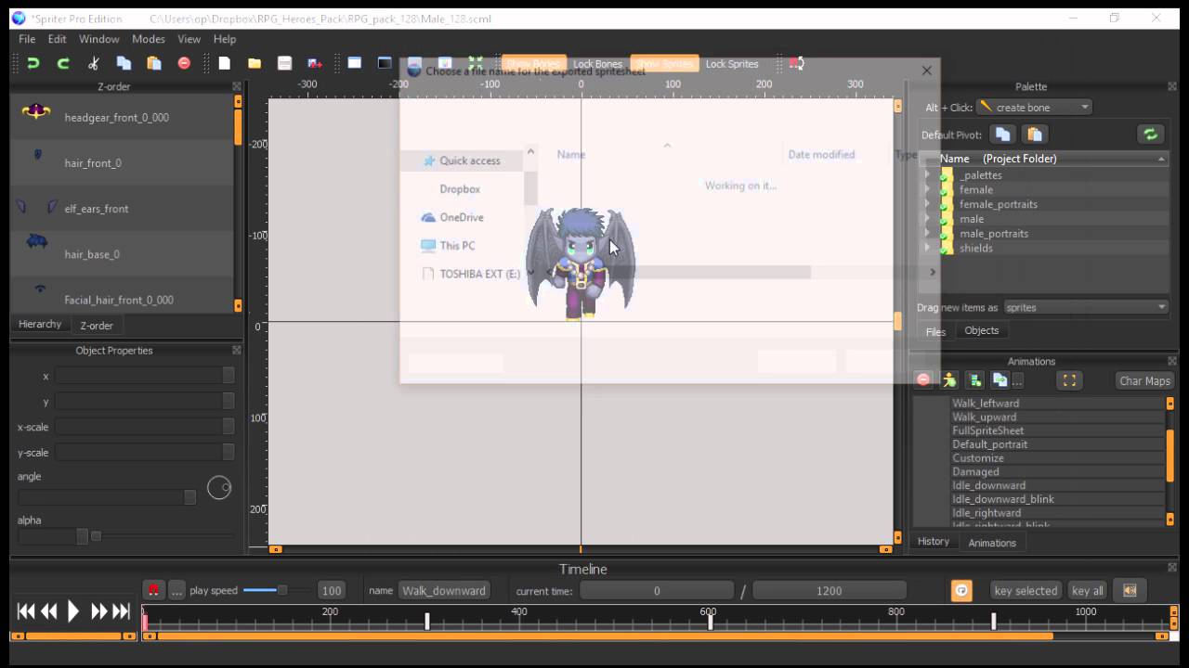Click second Default Pivot icon in Palette

pos(1035,135)
